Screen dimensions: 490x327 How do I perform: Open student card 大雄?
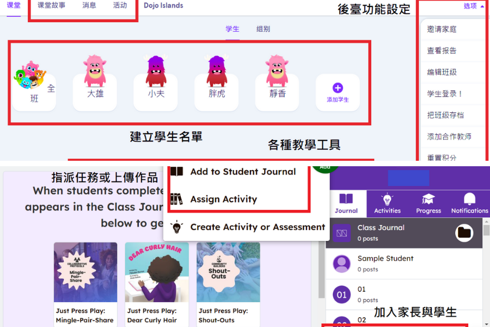95,92
